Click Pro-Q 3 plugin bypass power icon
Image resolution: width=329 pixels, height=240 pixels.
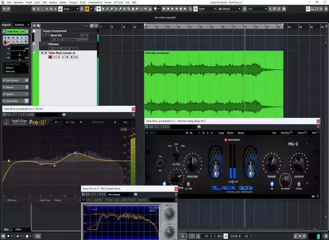tap(5, 114)
